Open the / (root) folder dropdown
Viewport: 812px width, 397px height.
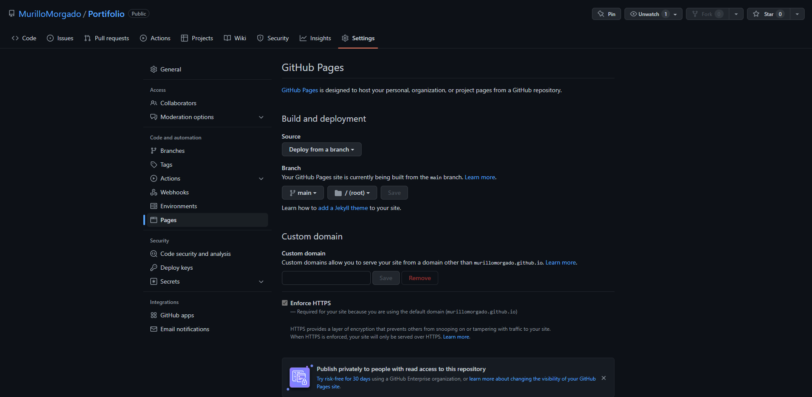tap(352, 193)
